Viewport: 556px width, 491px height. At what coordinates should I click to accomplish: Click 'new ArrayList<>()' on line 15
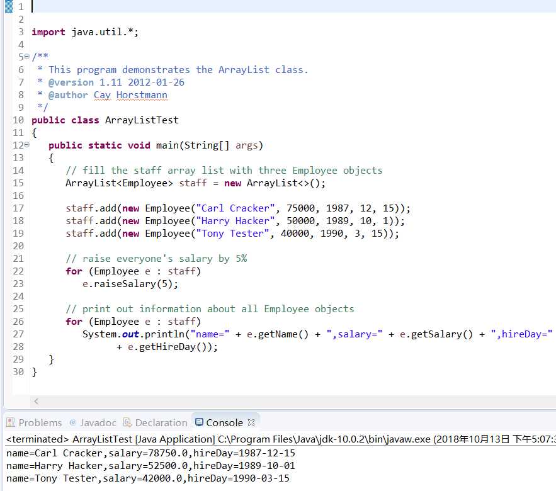point(272,183)
